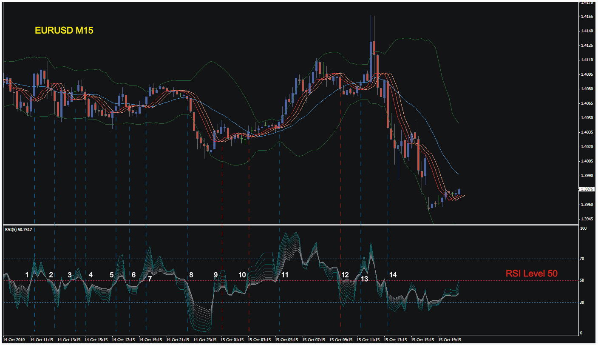Select the 15 Oct 11:15 time axis label
Viewport: 598px width, 345px height.
tap(368, 340)
